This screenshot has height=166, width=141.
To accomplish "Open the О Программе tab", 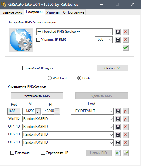I will click(74, 12).
